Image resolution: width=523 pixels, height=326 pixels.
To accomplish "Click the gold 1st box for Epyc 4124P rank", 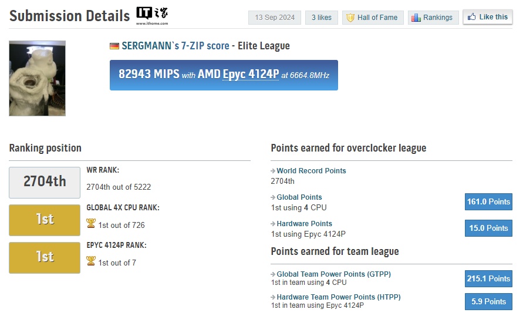I will pyautogui.click(x=45, y=258).
